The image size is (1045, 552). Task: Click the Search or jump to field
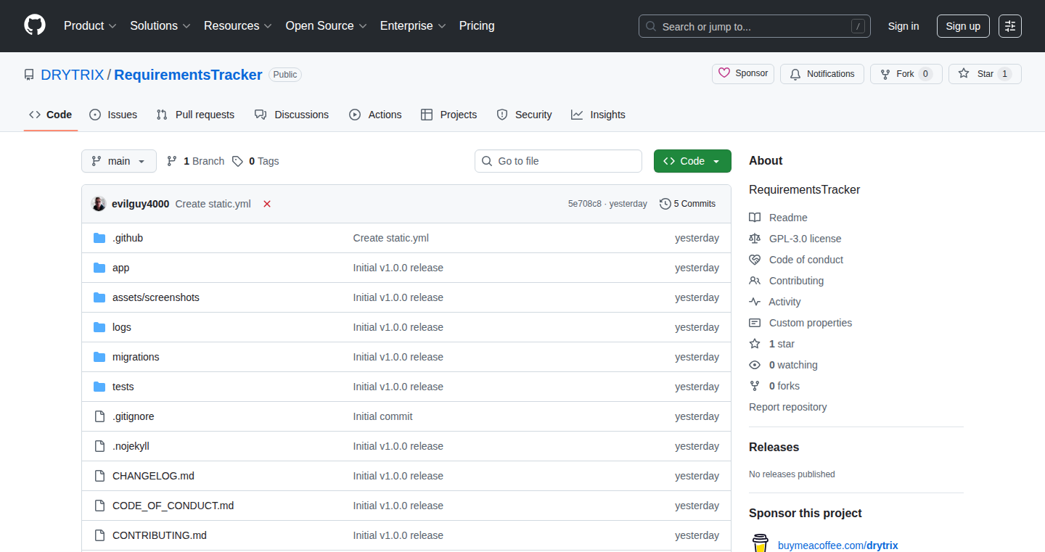[x=755, y=26]
